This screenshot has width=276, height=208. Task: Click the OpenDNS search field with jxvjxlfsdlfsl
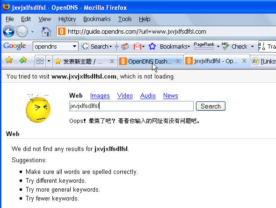point(131,106)
